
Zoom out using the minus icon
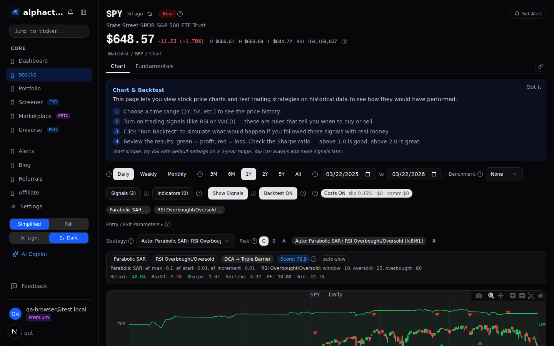click(x=522, y=296)
